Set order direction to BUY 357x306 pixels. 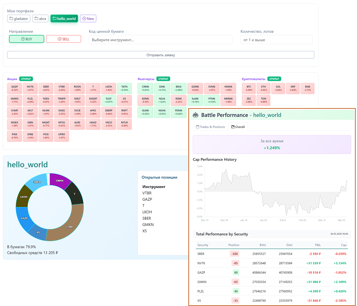click(27, 39)
